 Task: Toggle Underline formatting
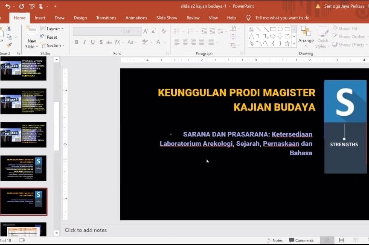click(x=93, y=42)
